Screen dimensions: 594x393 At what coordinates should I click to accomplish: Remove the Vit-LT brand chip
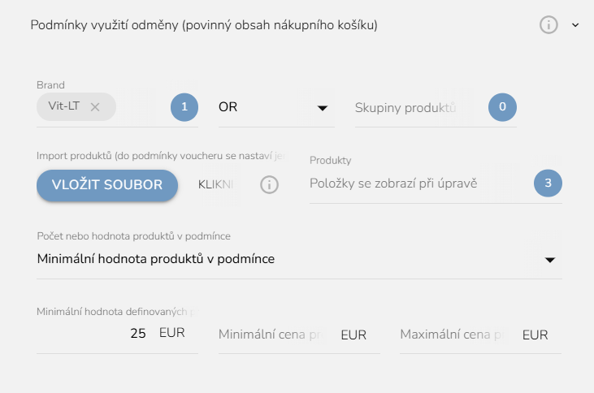pyautogui.click(x=95, y=107)
